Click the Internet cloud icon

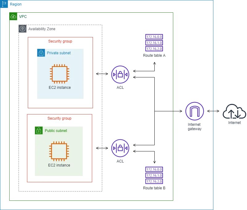pos(234,112)
